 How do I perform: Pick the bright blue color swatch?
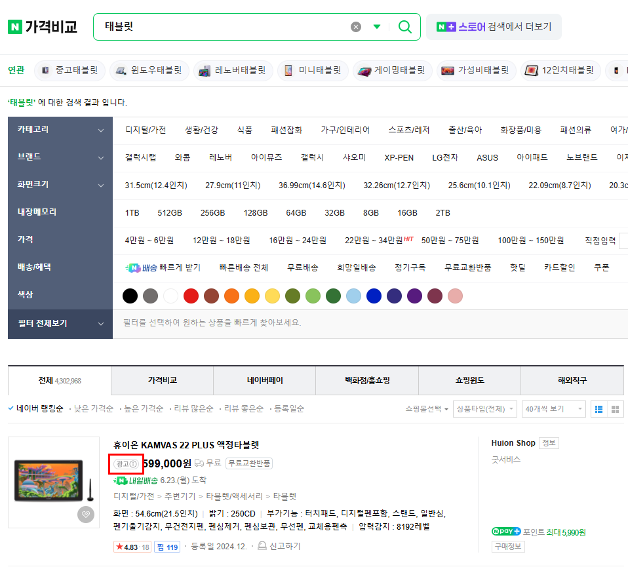[x=374, y=296]
